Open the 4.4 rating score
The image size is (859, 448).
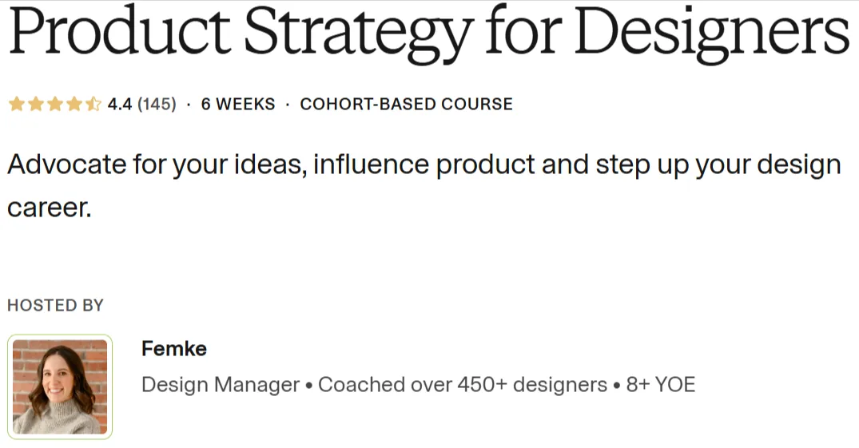click(x=119, y=104)
